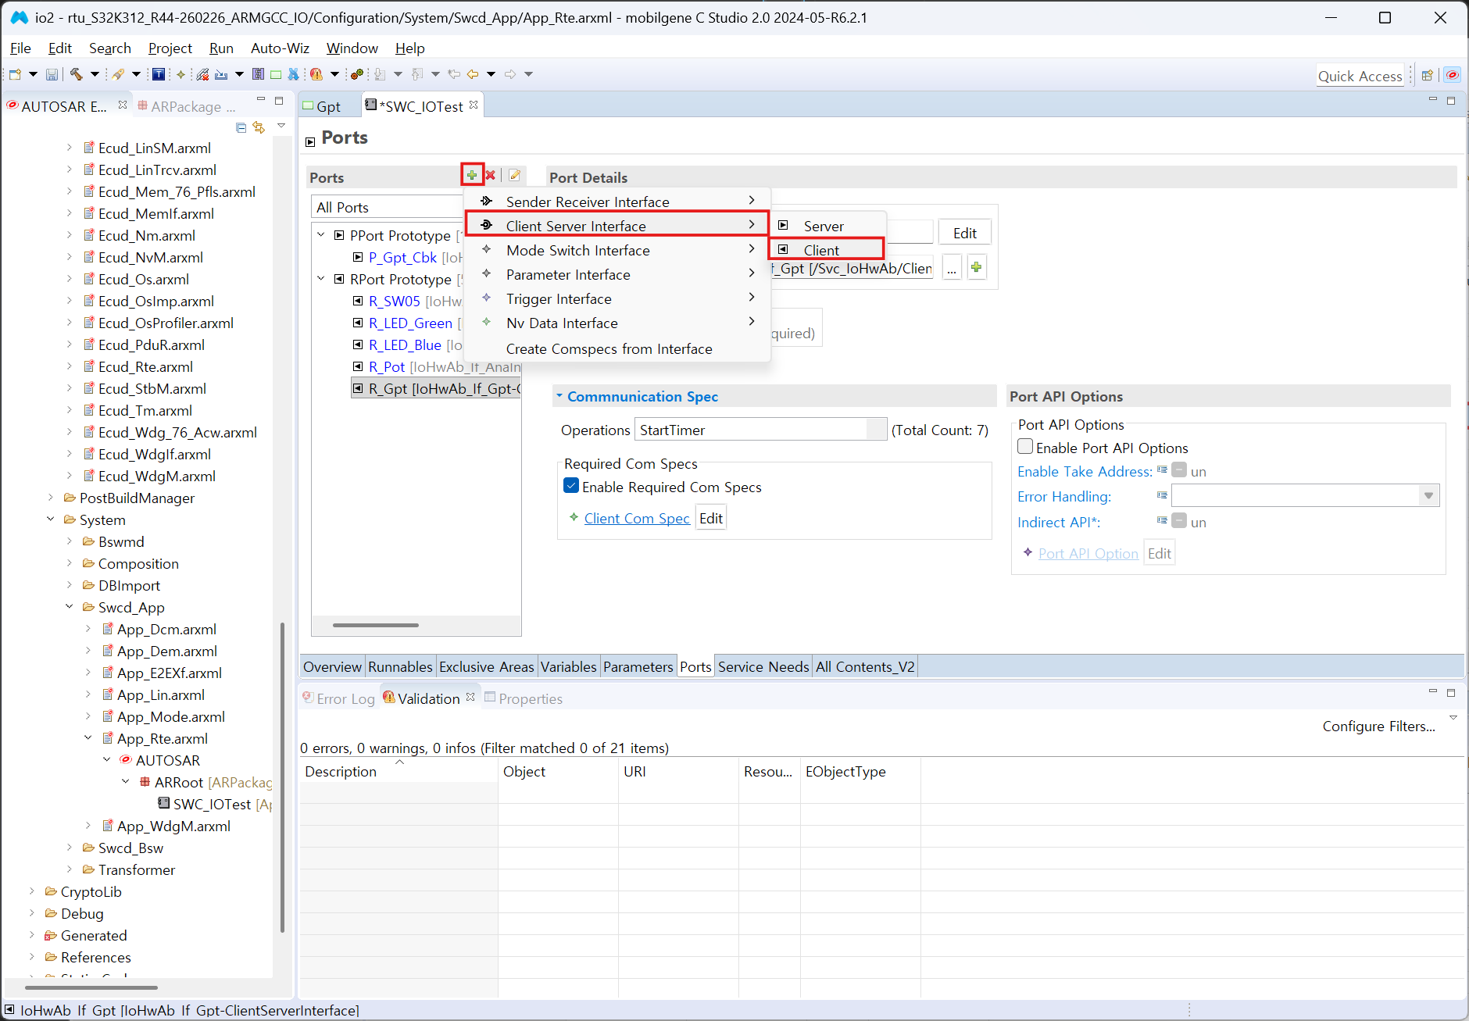Choose Sender Receiver Interface menu entry
This screenshot has height=1021, width=1469.
617,202
